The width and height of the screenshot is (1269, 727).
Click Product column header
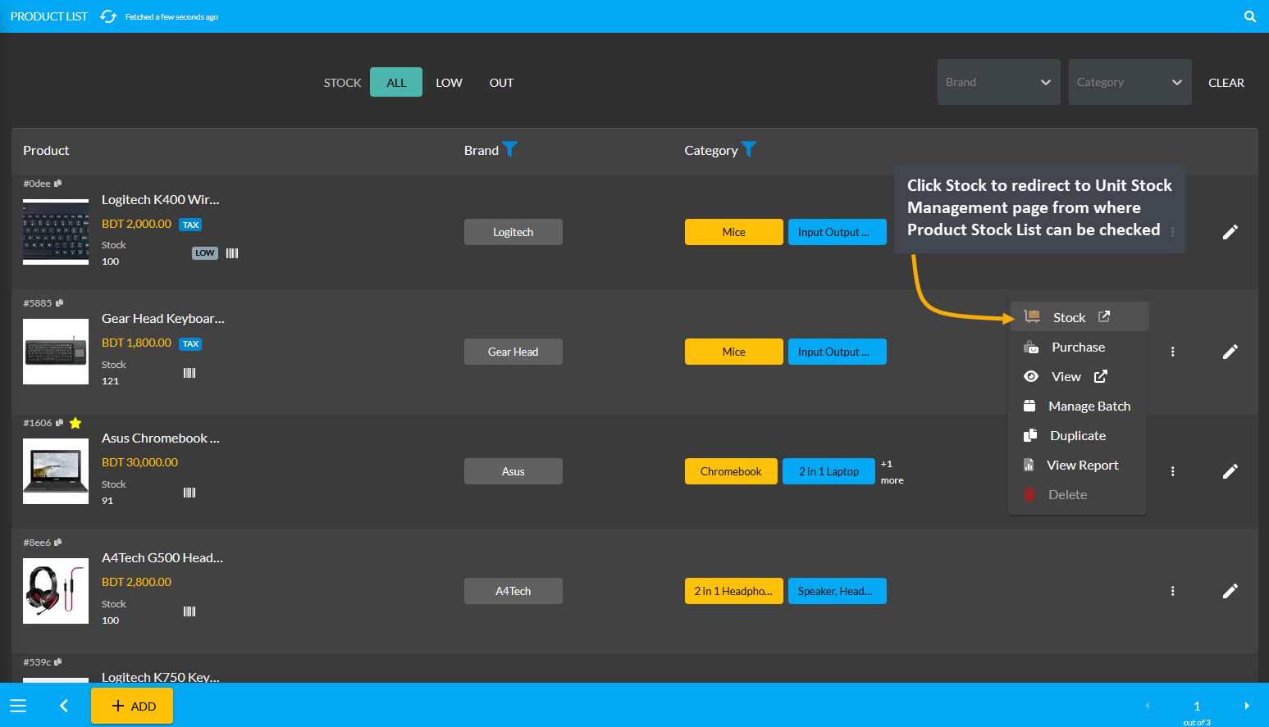pos(46,151)
